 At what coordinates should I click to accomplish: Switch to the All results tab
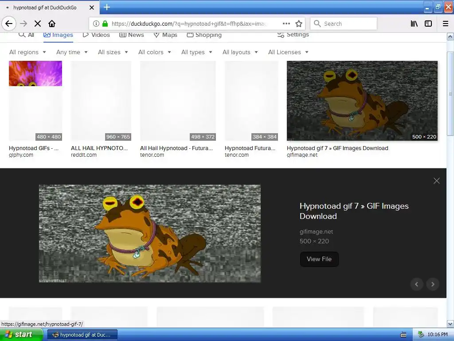pyautogui.click(x=26, y=35)
